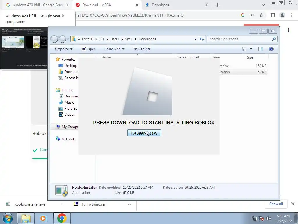Switch to the Download - MEGA tab

[x=107, y=5]
